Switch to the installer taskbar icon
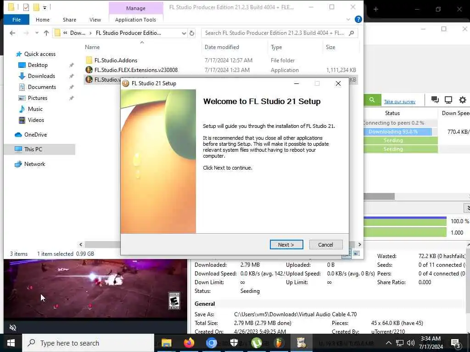This screenshot has width=470, height=352. click(x=301, y=343)
